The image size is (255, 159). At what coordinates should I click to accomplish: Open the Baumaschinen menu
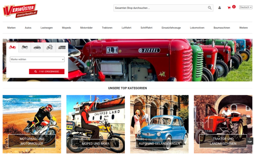coord(222,28)
